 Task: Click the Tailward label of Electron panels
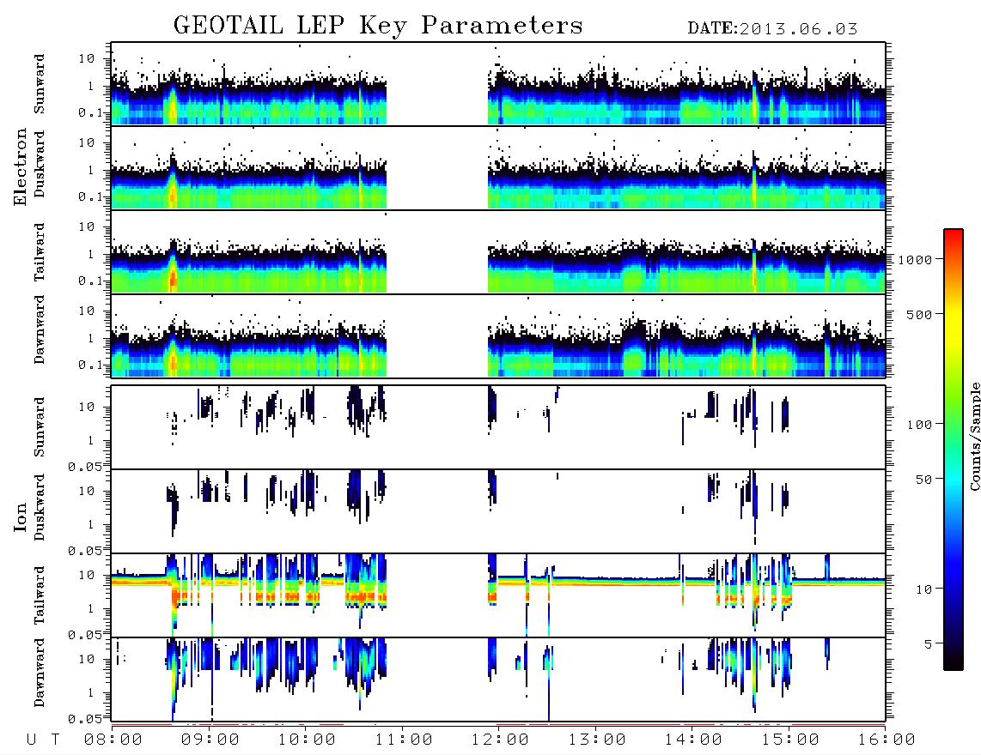pyautogui.click(x=40, y=252)
